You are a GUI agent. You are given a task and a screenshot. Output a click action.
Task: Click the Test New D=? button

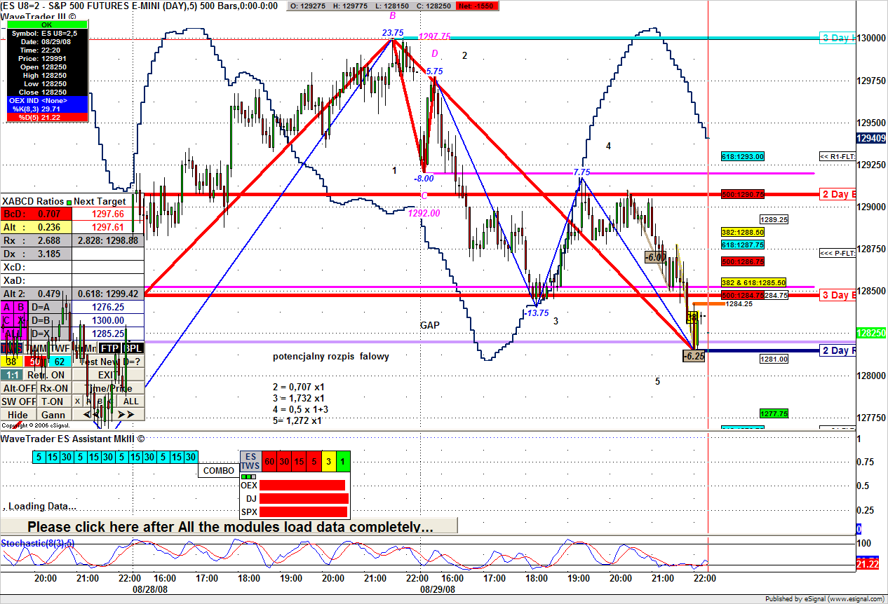[x=109, y=361]
